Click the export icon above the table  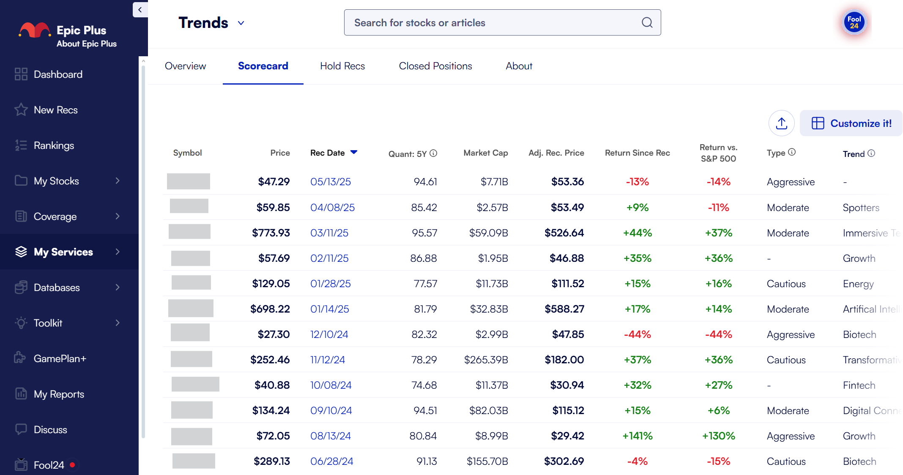point(781,123)
